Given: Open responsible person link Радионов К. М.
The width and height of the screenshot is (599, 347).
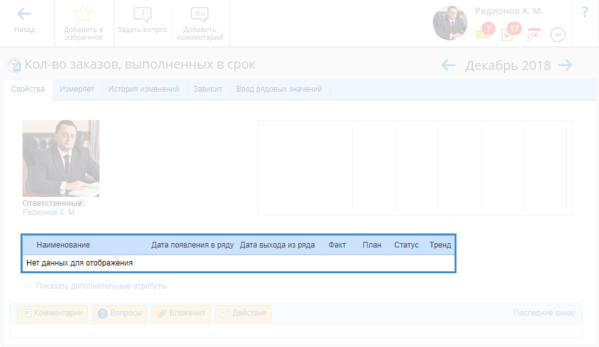Looking at the screenshot, I should pos(49,212).
